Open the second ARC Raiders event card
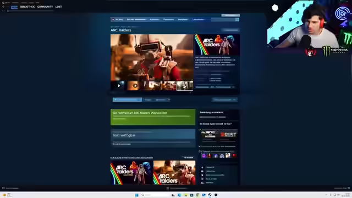The image size is (352, 198). 174,173
